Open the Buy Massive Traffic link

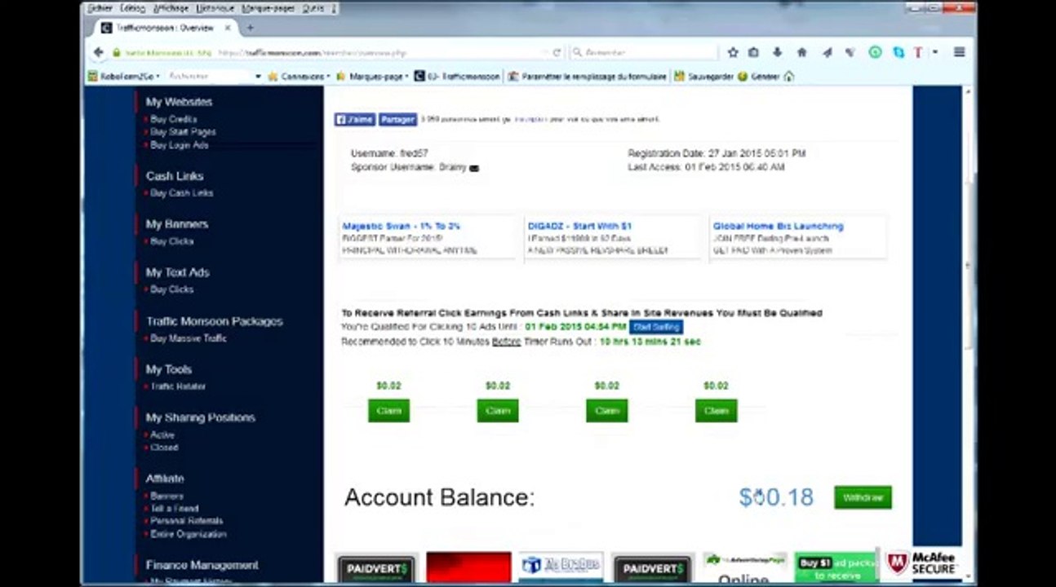click(189, 338)
